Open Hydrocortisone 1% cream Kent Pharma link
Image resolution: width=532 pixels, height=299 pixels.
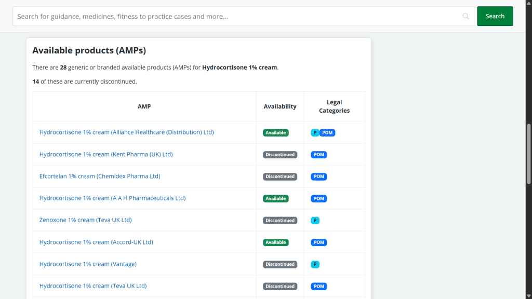tap(106, 154)
